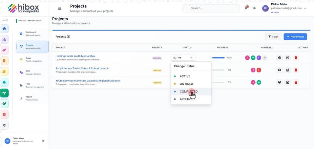The width and height of the screenshot is (314, 149).
Task: Click the purple member avatar for Helping Hands
Action: 259,58
